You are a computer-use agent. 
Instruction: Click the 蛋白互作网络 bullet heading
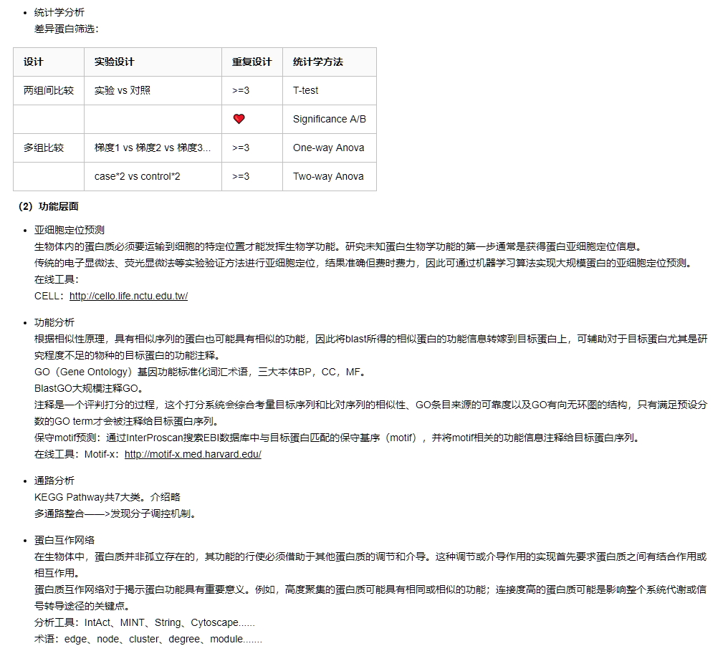64,540
